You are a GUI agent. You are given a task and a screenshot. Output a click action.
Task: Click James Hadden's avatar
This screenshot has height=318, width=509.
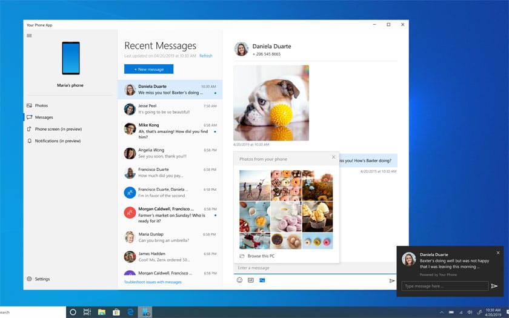click(x=130, y=257)
